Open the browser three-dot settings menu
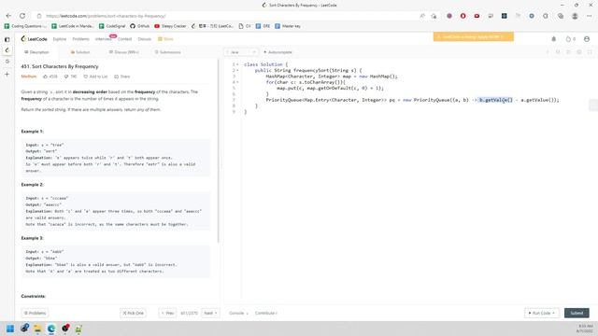Image resolution: width=598 pixels, height=336 pixels. click(x=590, y=16)
